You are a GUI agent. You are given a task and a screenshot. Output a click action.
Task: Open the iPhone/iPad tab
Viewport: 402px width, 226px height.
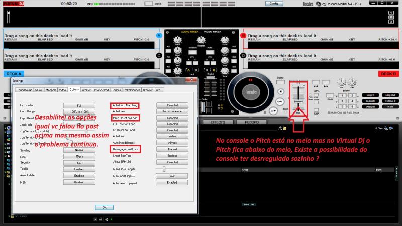(x=101, y=90)
